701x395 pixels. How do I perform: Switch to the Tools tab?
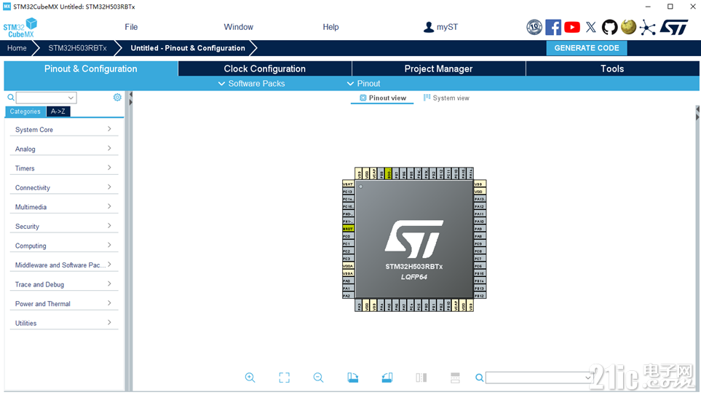[x=612, y=69]
